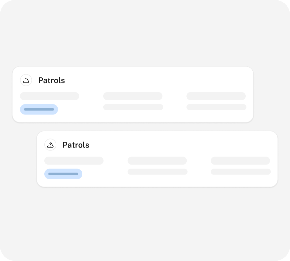Click the warning triangle icon in bottom Patrols card
This screenshot has width=290, height=261.
50,145
